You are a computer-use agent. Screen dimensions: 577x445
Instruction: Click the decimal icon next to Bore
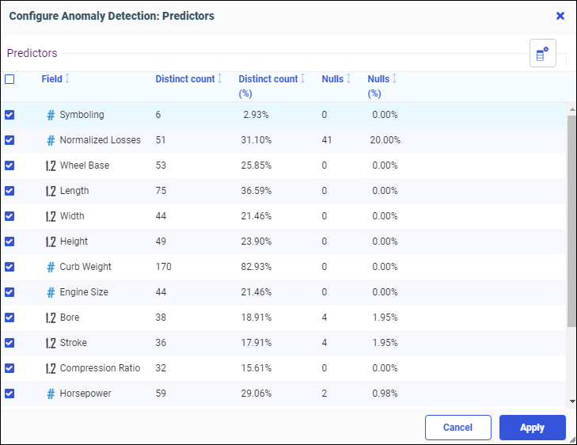51,318
